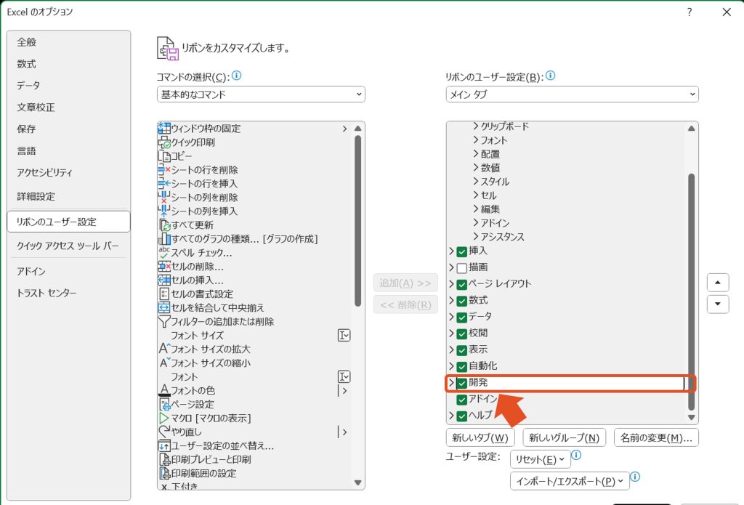Viewport: 744px width, 505px height.
Task: Click info icon next to リボンのユーザー設定 label
Action: (551, 76)
